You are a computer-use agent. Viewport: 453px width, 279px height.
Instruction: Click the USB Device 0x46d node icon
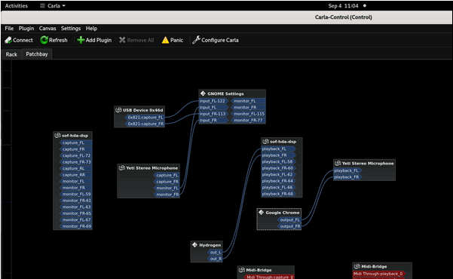(x=118, y=110)
